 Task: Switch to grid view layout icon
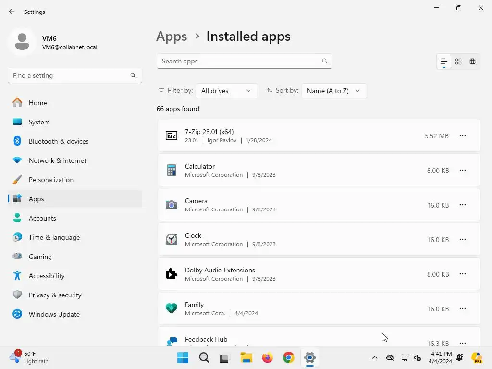tap(458, 61)
